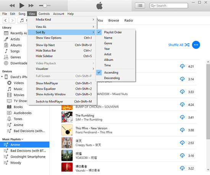Screen dimensions: 210x175
Task: Download The Rumbling from cloud
Action: (x=182, y=117)
